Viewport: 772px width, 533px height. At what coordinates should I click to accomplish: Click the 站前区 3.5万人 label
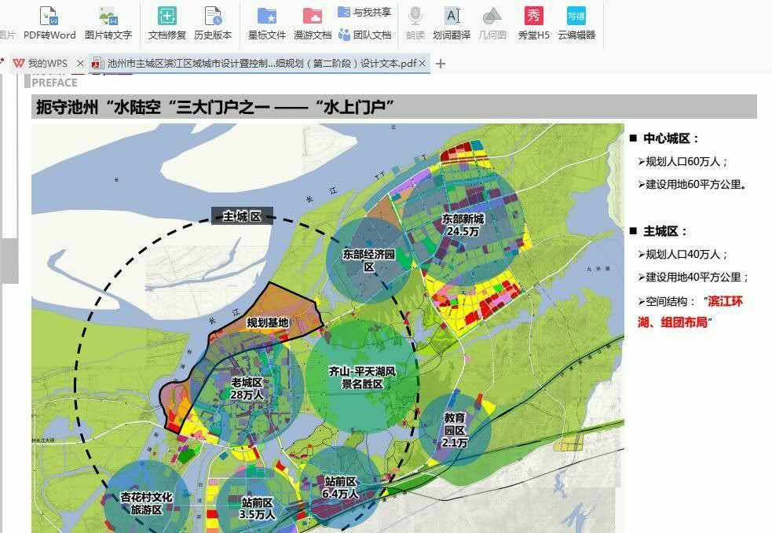258,509
